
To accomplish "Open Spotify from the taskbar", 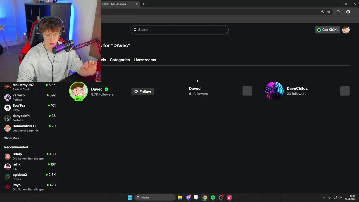I will 213,198.
